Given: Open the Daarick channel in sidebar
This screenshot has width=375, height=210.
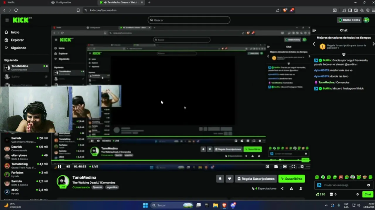Looking at the screenshot, I should [26, 148].
